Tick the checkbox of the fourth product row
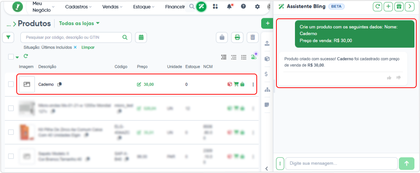The width and height of the screenshot is (420, 173). click(11, 156)
